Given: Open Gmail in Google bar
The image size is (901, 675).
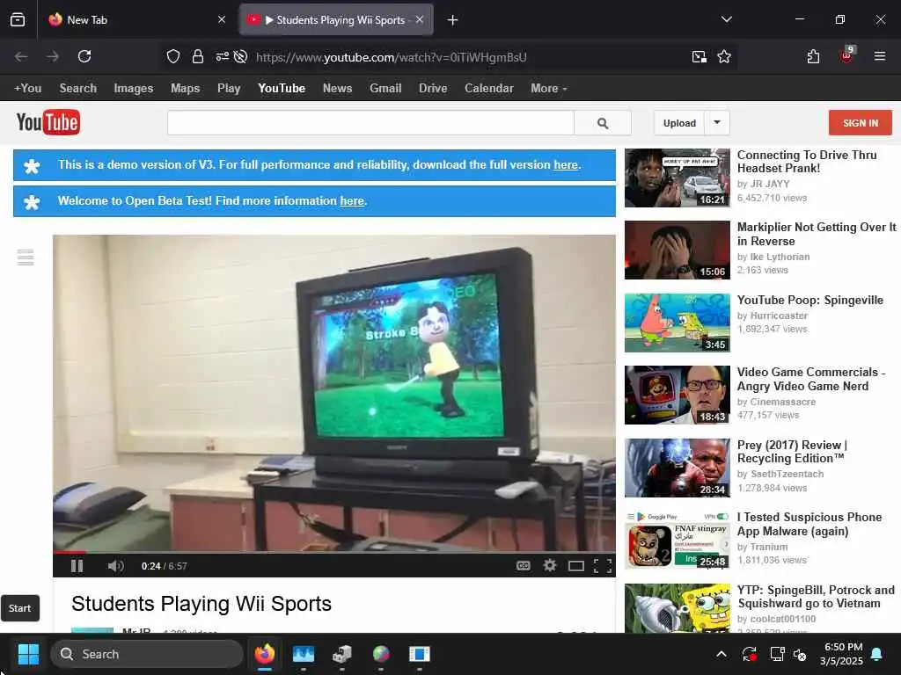Looking at the screenshot, I should 385,89.
